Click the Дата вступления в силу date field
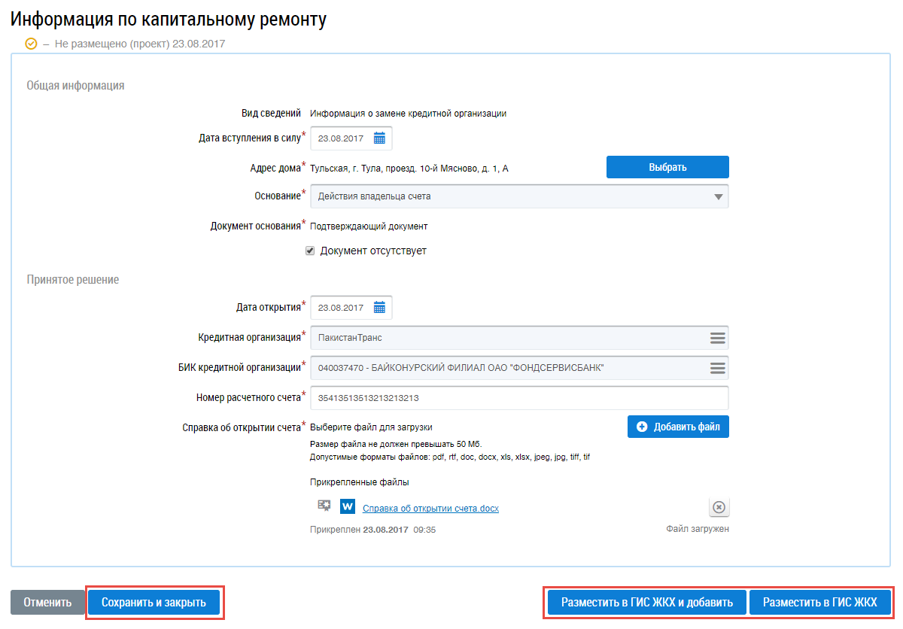This screenshot has height=629, width=903. tap(342, 138)
